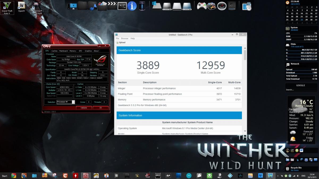Screen dimensions: 319x179
Task: Open League of Legends icon in sidebar launcher
Action: [288, 150]
